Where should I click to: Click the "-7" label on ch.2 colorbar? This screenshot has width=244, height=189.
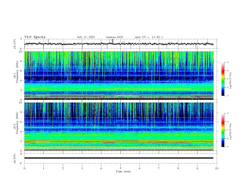[227, 147]
